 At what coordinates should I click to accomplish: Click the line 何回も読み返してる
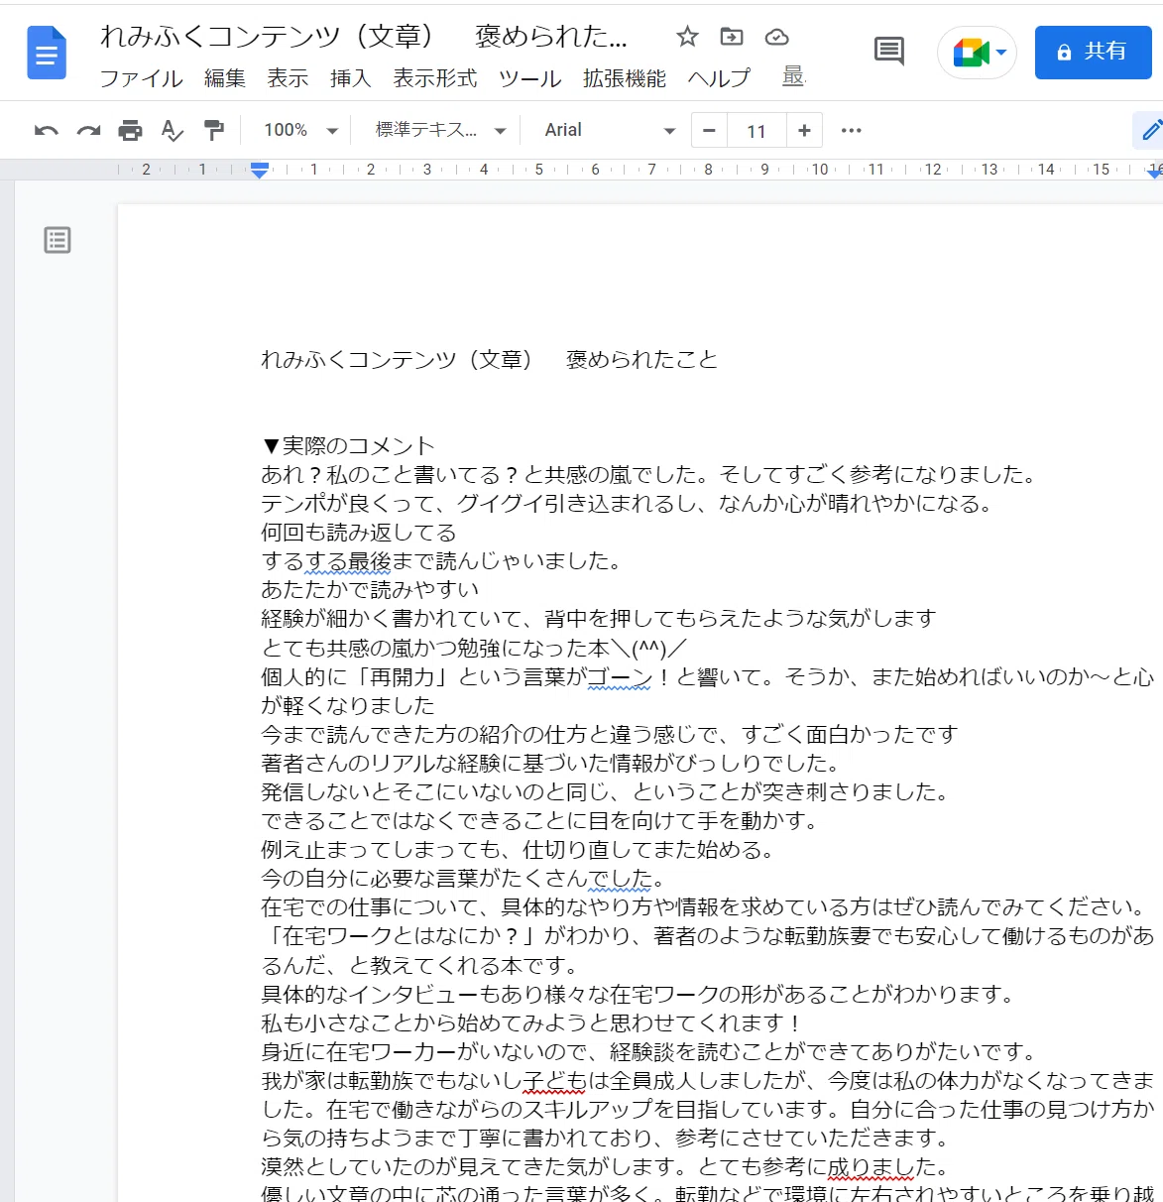tap(359, 533)
